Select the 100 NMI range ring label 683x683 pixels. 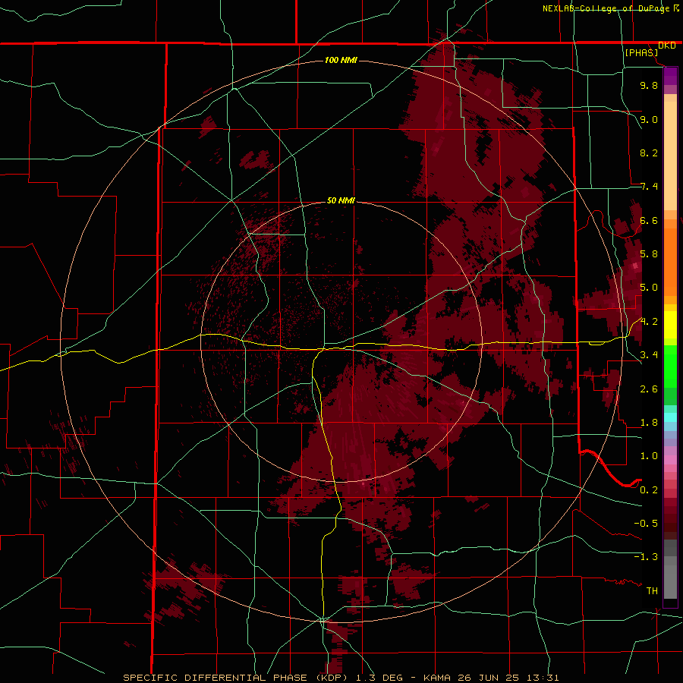pos(341,60)
